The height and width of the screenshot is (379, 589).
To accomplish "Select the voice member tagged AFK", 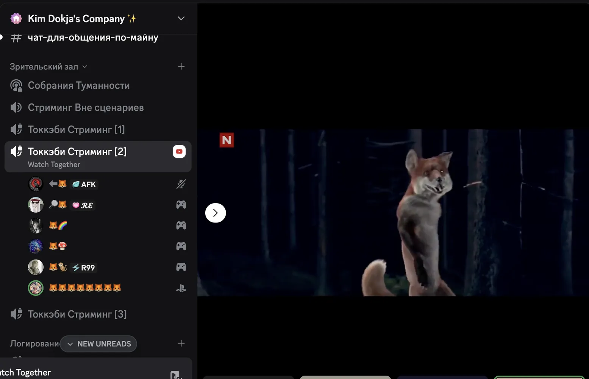I will [x=107, y=184].
